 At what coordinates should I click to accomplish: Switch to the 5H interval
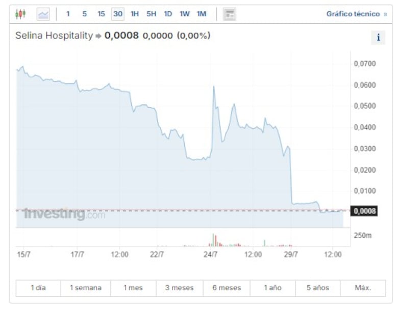tap(152, 14)
